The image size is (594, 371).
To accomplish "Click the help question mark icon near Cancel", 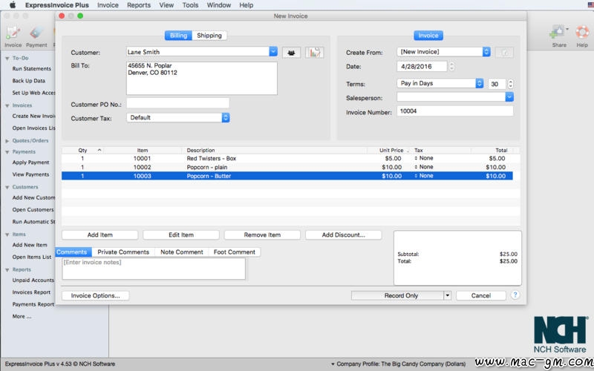I will coord(515,295).
